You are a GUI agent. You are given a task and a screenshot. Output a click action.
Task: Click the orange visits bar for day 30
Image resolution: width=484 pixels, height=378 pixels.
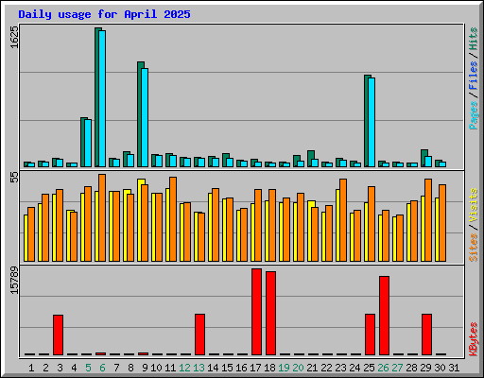442,223
